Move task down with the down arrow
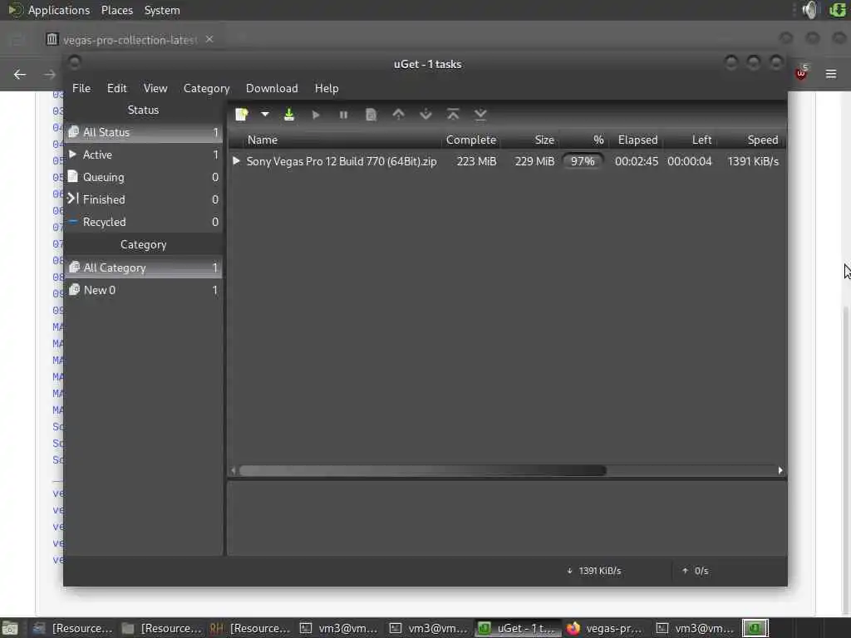This screenshot has width=851, height=638. coord(426,115)
